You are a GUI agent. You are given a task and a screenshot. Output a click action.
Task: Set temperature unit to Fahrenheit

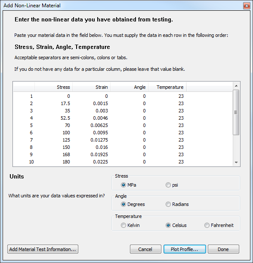pos(219,225)
